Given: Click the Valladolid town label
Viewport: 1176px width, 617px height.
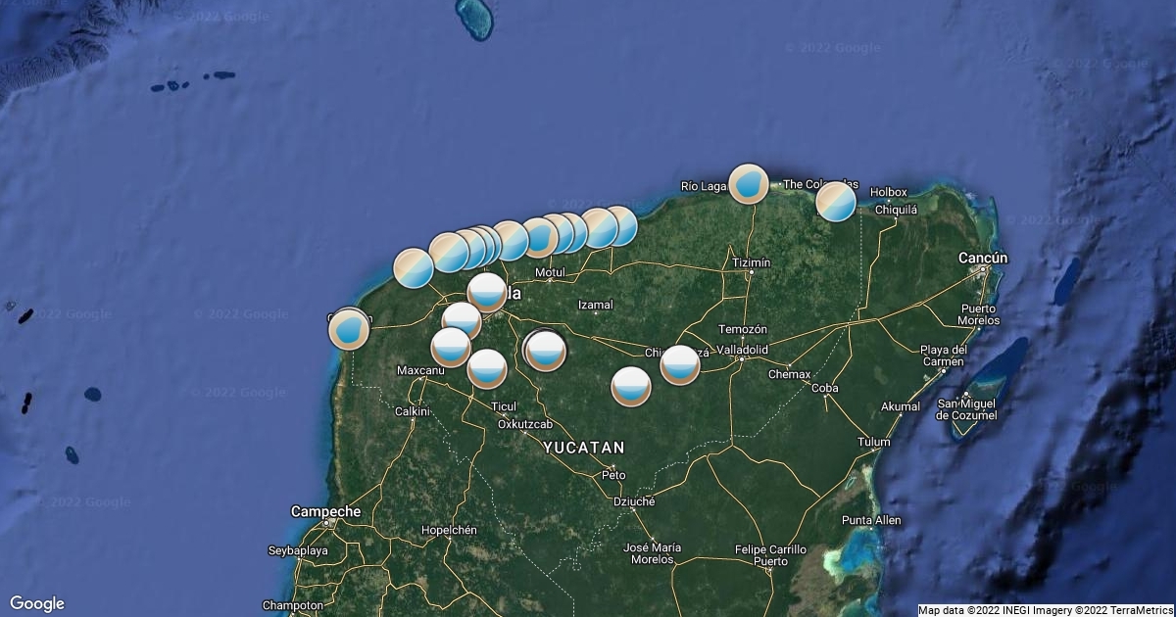Looking at the screenshot, I should [x=742, y=350].
